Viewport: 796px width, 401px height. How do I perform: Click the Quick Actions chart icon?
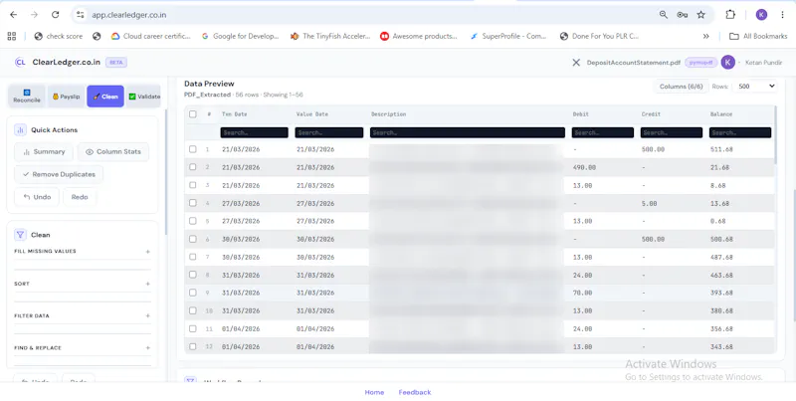tap(20, 130)
